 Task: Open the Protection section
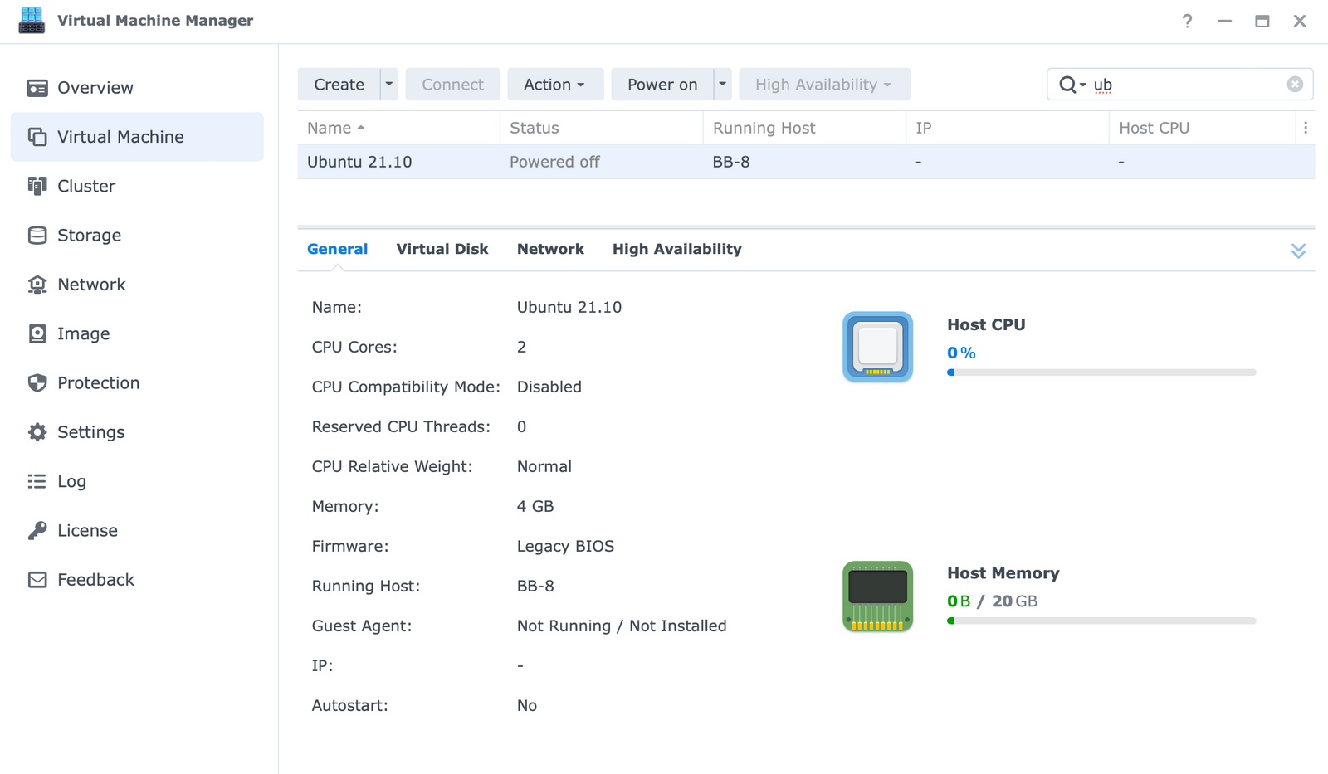click(x=98, y=382)
